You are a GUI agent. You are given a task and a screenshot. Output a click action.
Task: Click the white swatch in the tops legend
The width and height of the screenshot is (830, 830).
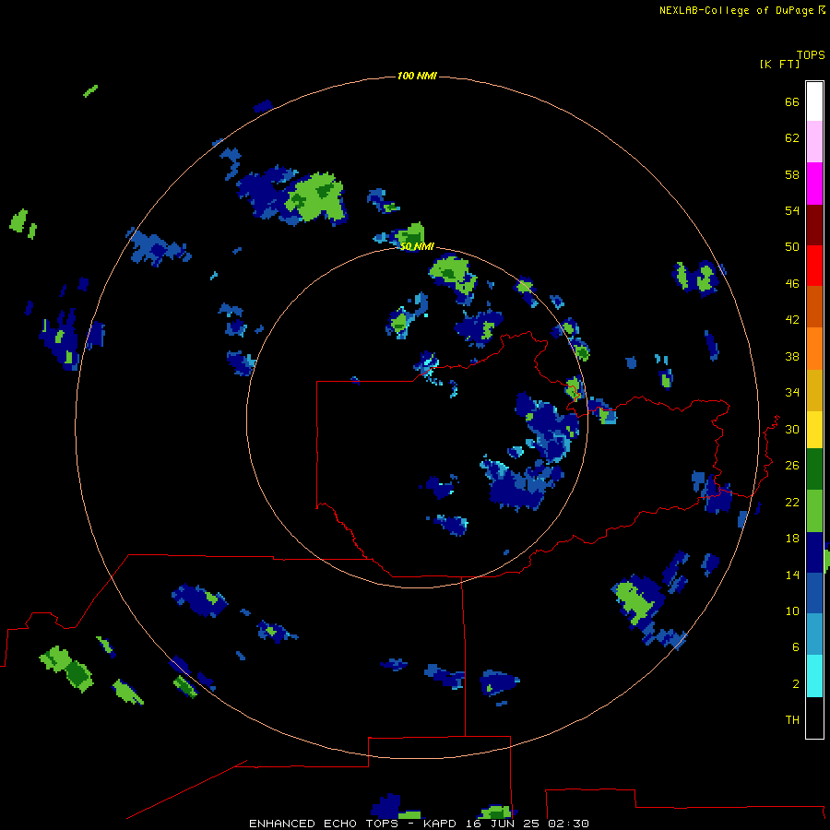pos(814,101)
